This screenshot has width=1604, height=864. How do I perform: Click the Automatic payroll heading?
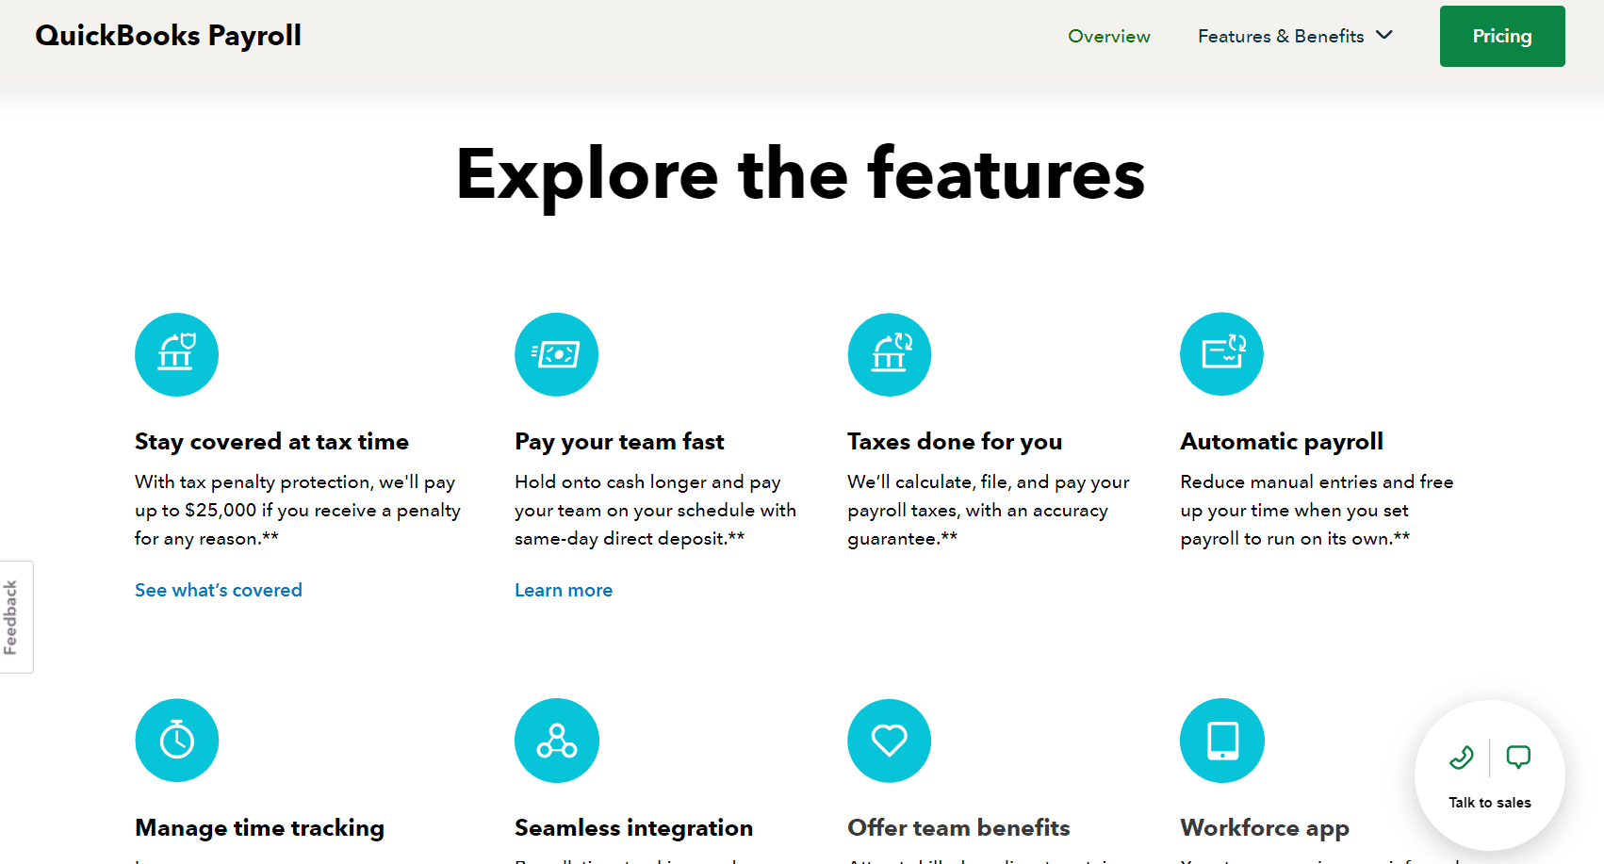(1282, 442)
